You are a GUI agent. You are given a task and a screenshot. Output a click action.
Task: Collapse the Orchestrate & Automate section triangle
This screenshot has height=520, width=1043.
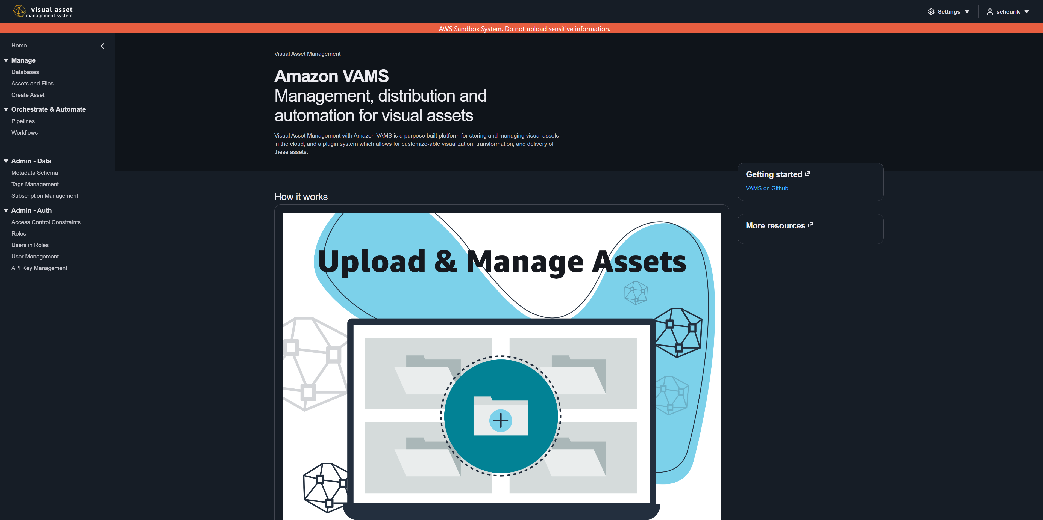point(6,109)
